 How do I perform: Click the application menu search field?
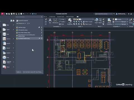coord(29,17)
